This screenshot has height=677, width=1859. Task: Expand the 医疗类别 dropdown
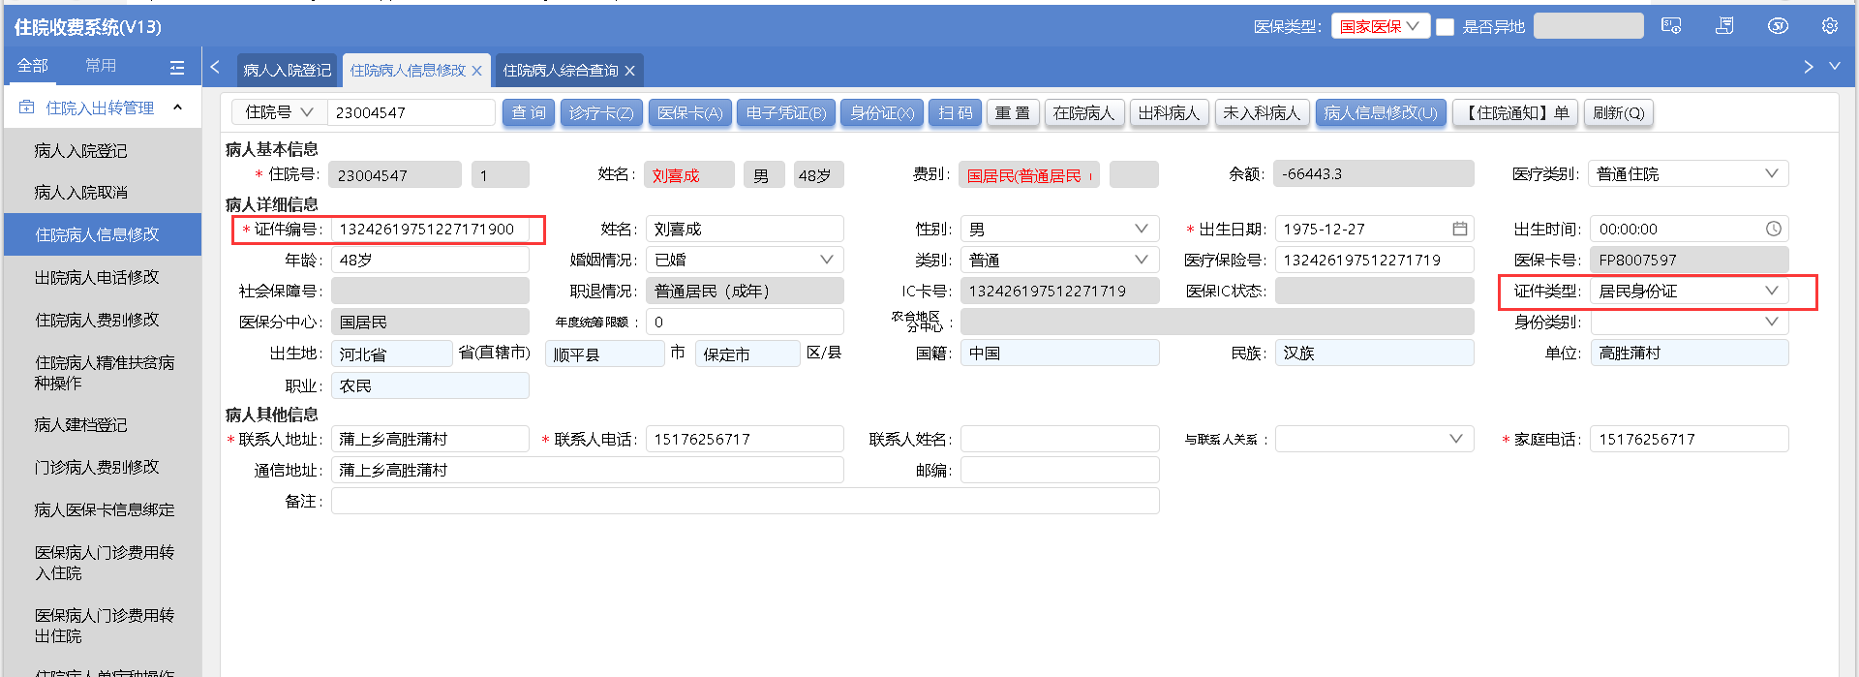tap(1689, 174)
